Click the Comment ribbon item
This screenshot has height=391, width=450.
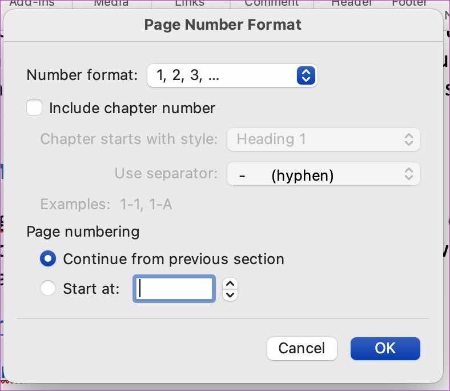[271, 3]
